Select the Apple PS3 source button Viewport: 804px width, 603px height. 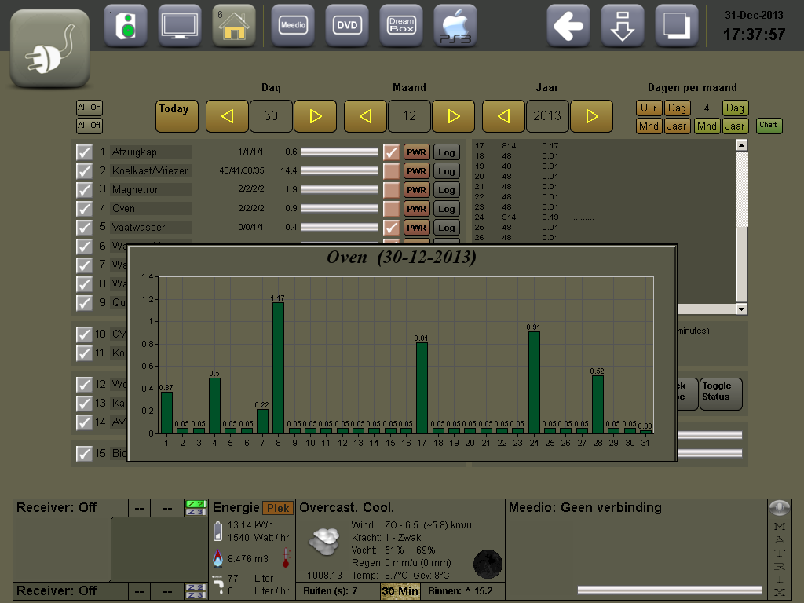pos(455,25)
